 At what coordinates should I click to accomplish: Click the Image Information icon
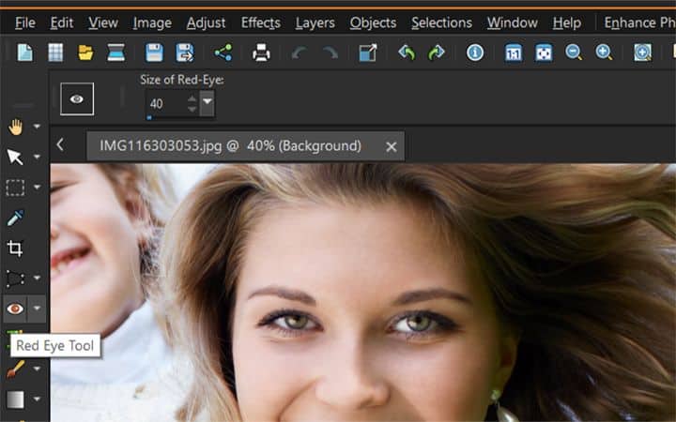[x=475, y=53]
